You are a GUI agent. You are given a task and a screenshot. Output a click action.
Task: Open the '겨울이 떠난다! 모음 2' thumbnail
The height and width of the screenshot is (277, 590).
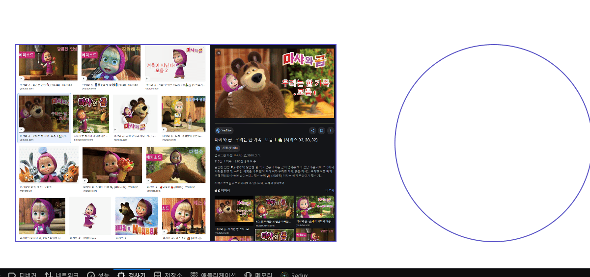pos(175,63)
